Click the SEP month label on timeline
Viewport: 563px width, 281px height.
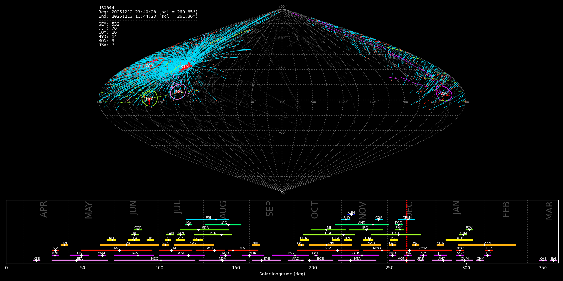pos(270,209)
